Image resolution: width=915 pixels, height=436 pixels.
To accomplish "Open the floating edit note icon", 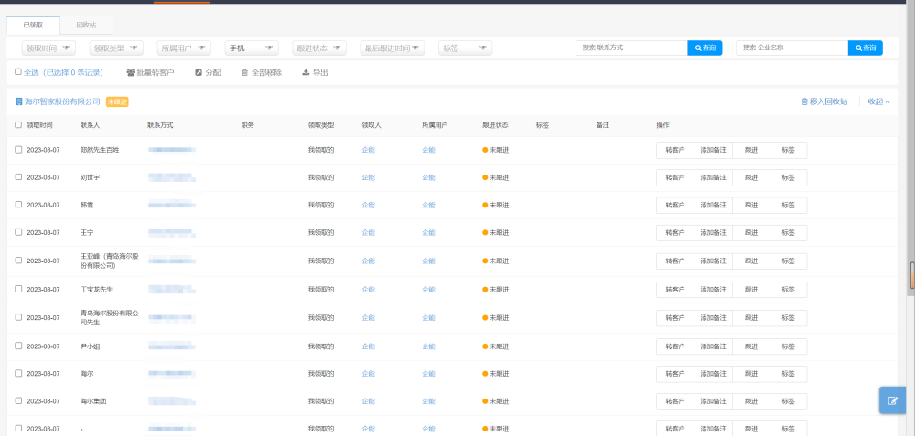I will click(892, 400).
